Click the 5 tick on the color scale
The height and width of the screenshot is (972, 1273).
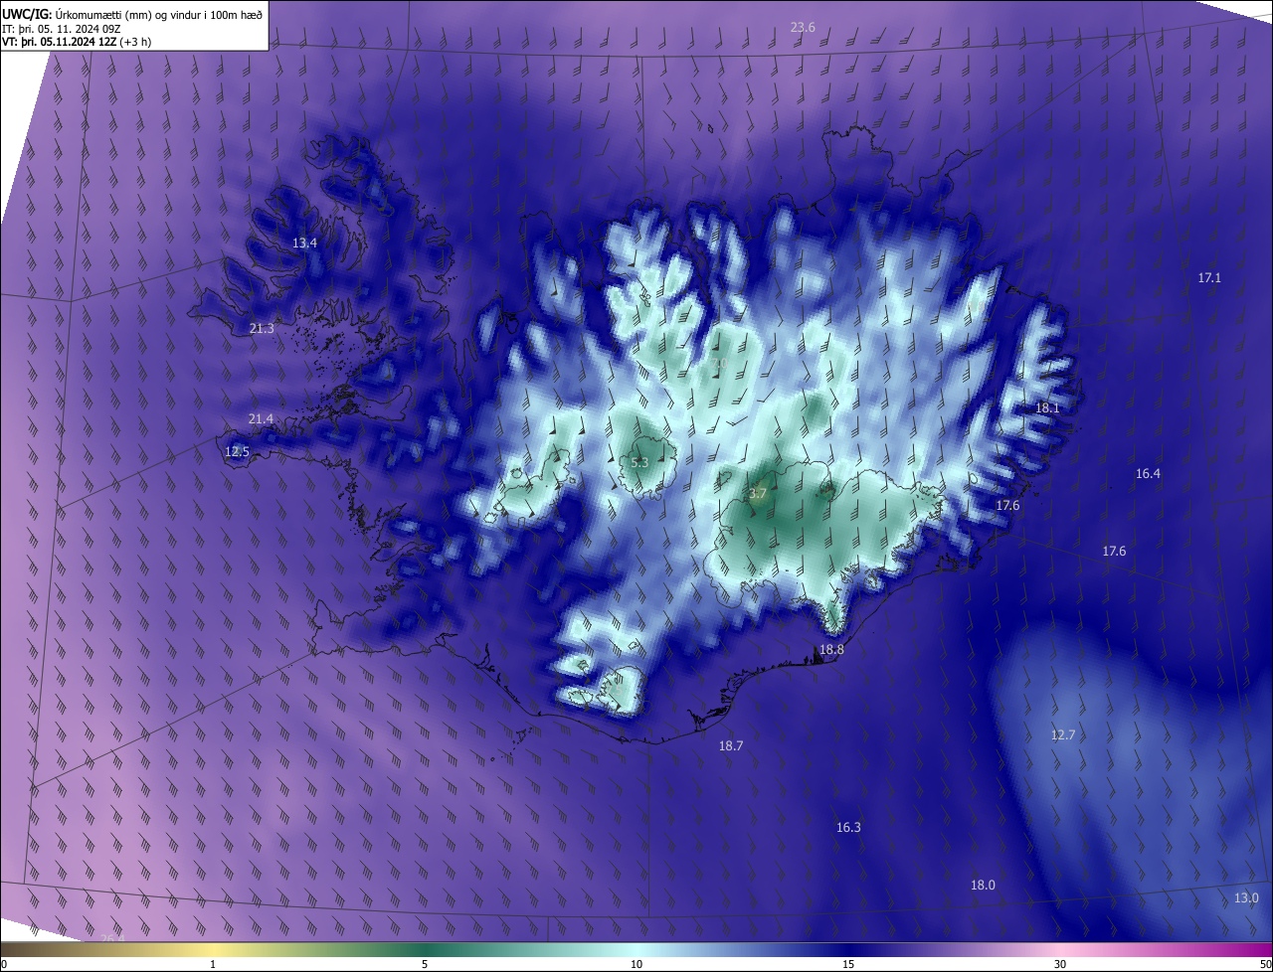(425, 965)
